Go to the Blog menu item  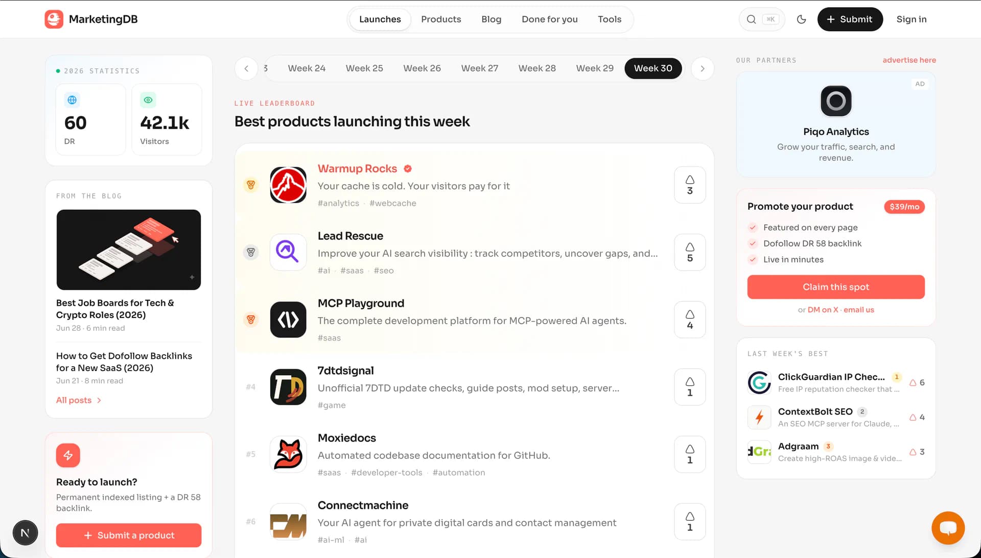coord(491,19)
